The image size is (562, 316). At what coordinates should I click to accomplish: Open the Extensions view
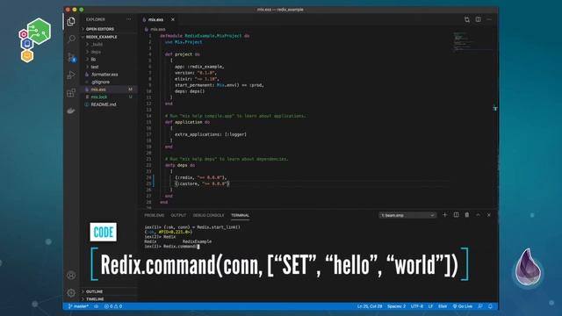click(71, 93)
